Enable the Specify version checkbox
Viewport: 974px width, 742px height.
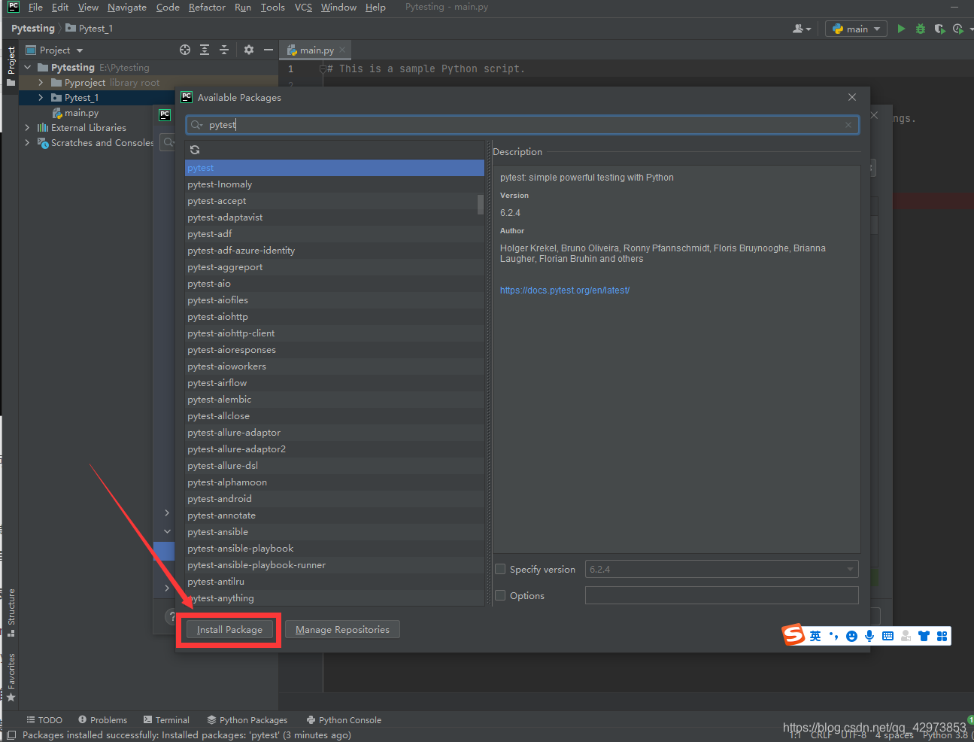(x=500, y=570)
